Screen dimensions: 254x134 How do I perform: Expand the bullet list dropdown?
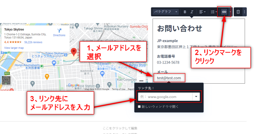(x=214, y=12)
